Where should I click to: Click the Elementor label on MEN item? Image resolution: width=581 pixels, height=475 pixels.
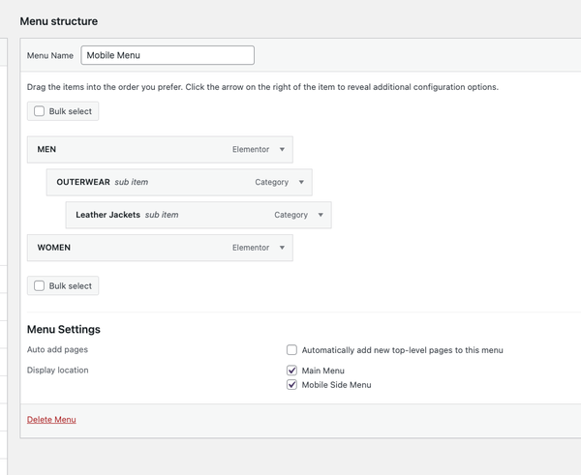pyautogui.click(x=251, y=150)
